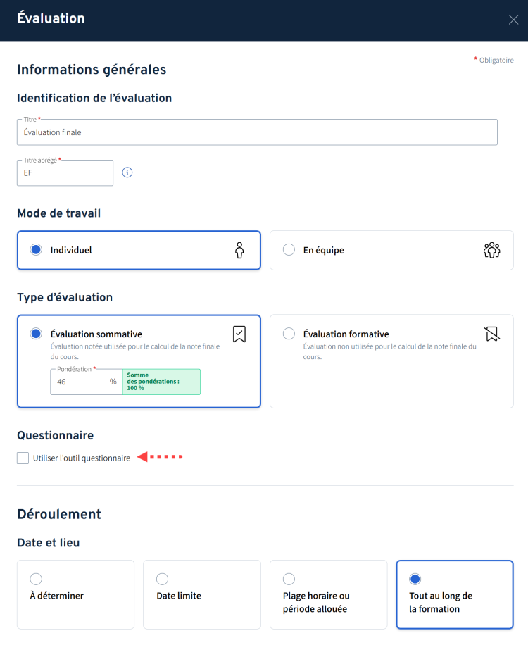Viewport: 528px width, 645px height.
Task: Select Tout au long de la formation
Action: coord(415,579)
